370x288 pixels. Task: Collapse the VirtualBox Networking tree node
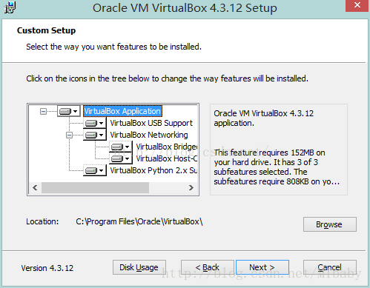click(x=69, y=135)
